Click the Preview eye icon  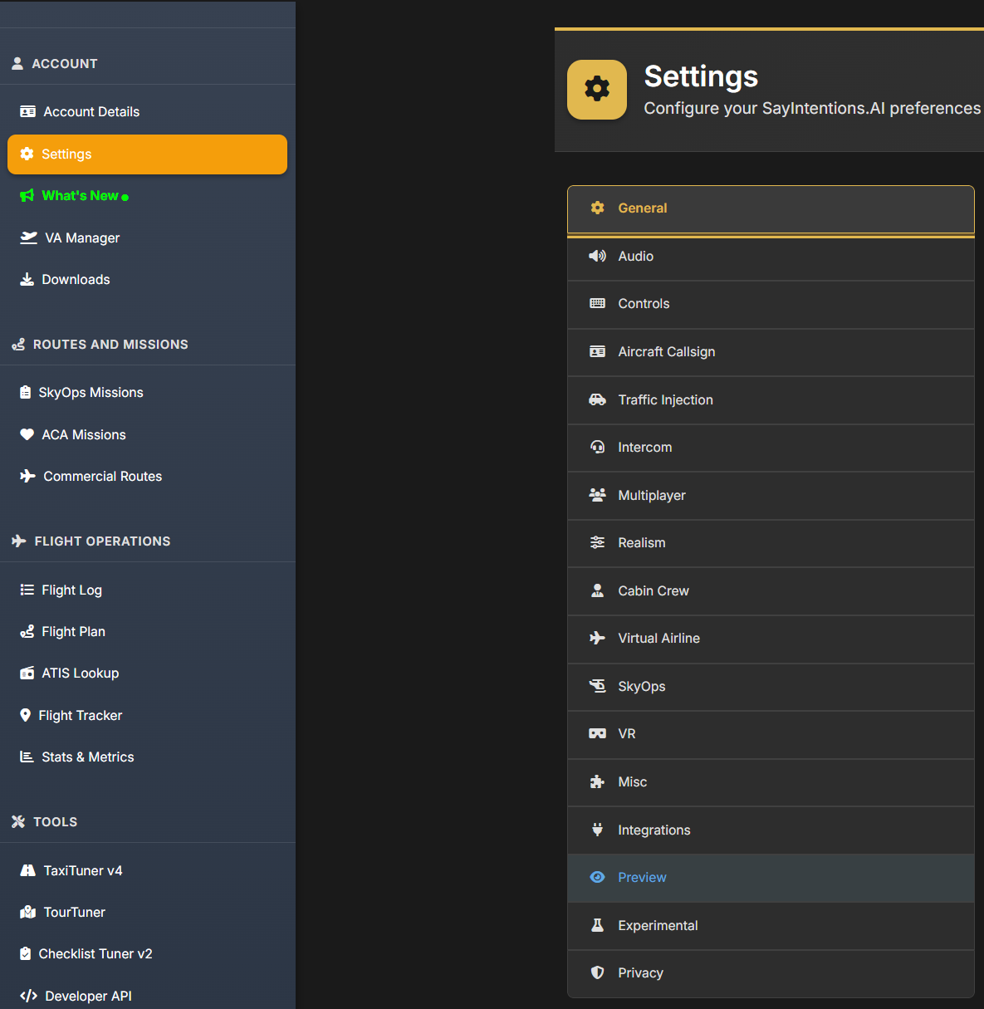point(597,877)
